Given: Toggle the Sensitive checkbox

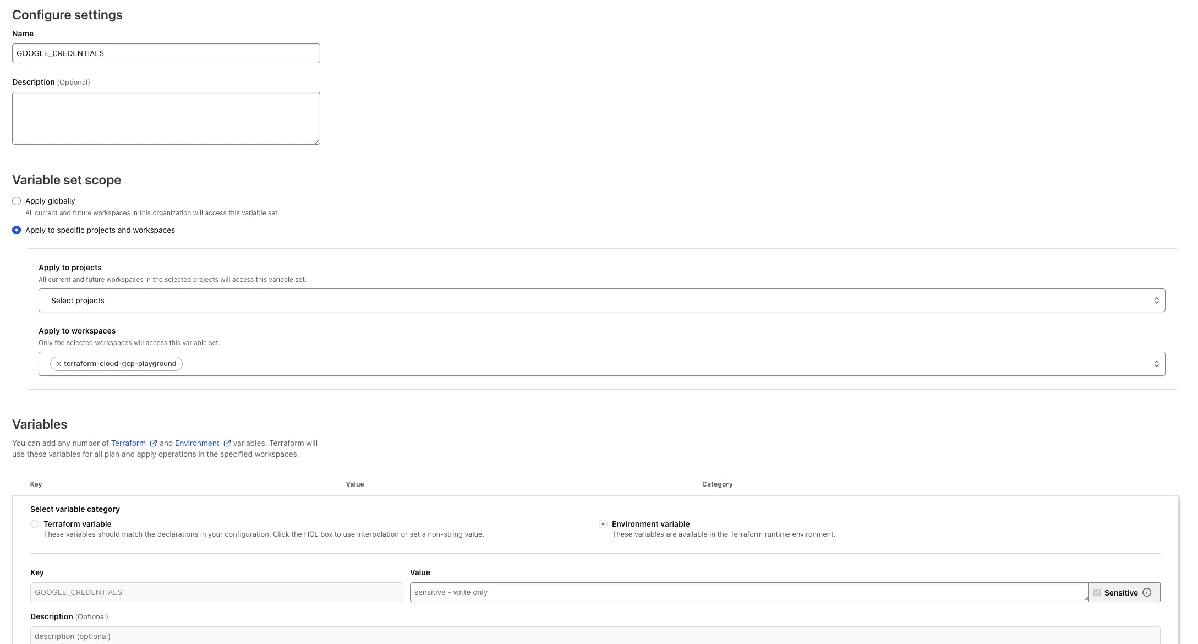Looking at the screenshot, I should (1097, 592).
